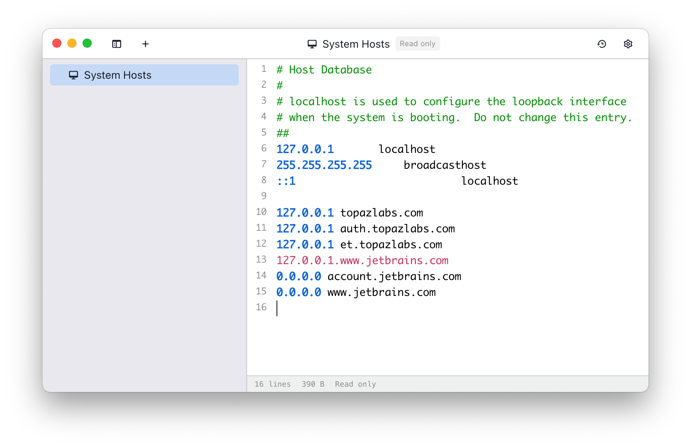Select the 0.0.0.0 address on line 14
Image resolution: width=691 pixels, height=448 pixels.
(x=299, y=276)
